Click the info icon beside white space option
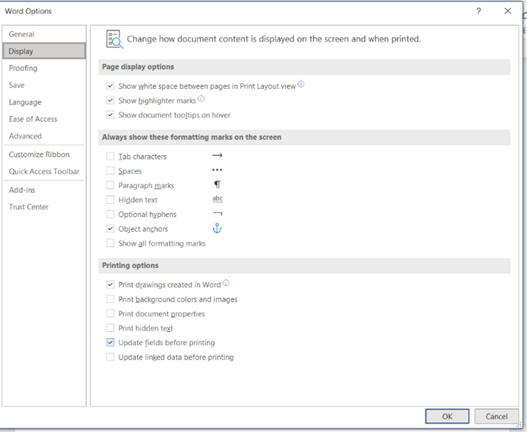Viewport: 527px width, 432px height. tap(301, 84)
